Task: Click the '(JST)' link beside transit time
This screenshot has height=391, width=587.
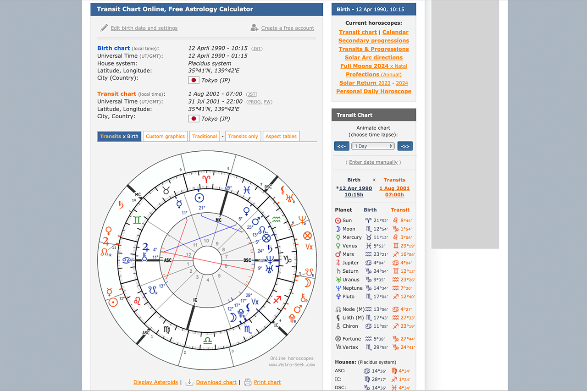Action: (252, 94)
